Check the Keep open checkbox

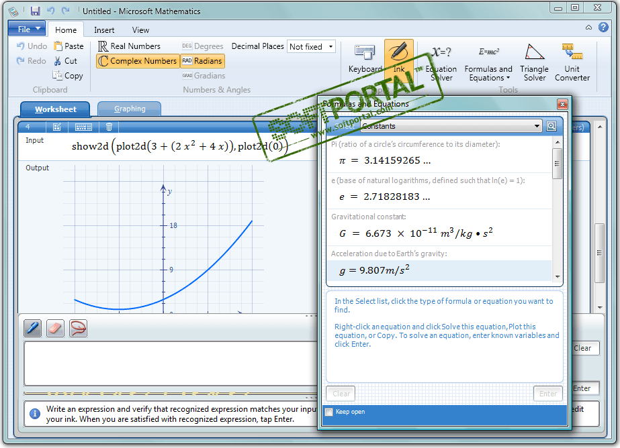point(329,412)
